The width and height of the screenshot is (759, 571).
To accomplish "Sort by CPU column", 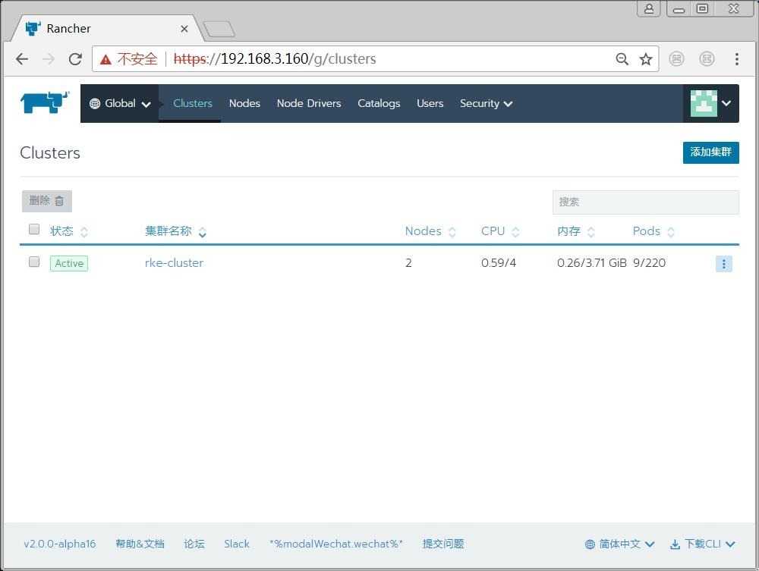I will click(x=500, y=231).
